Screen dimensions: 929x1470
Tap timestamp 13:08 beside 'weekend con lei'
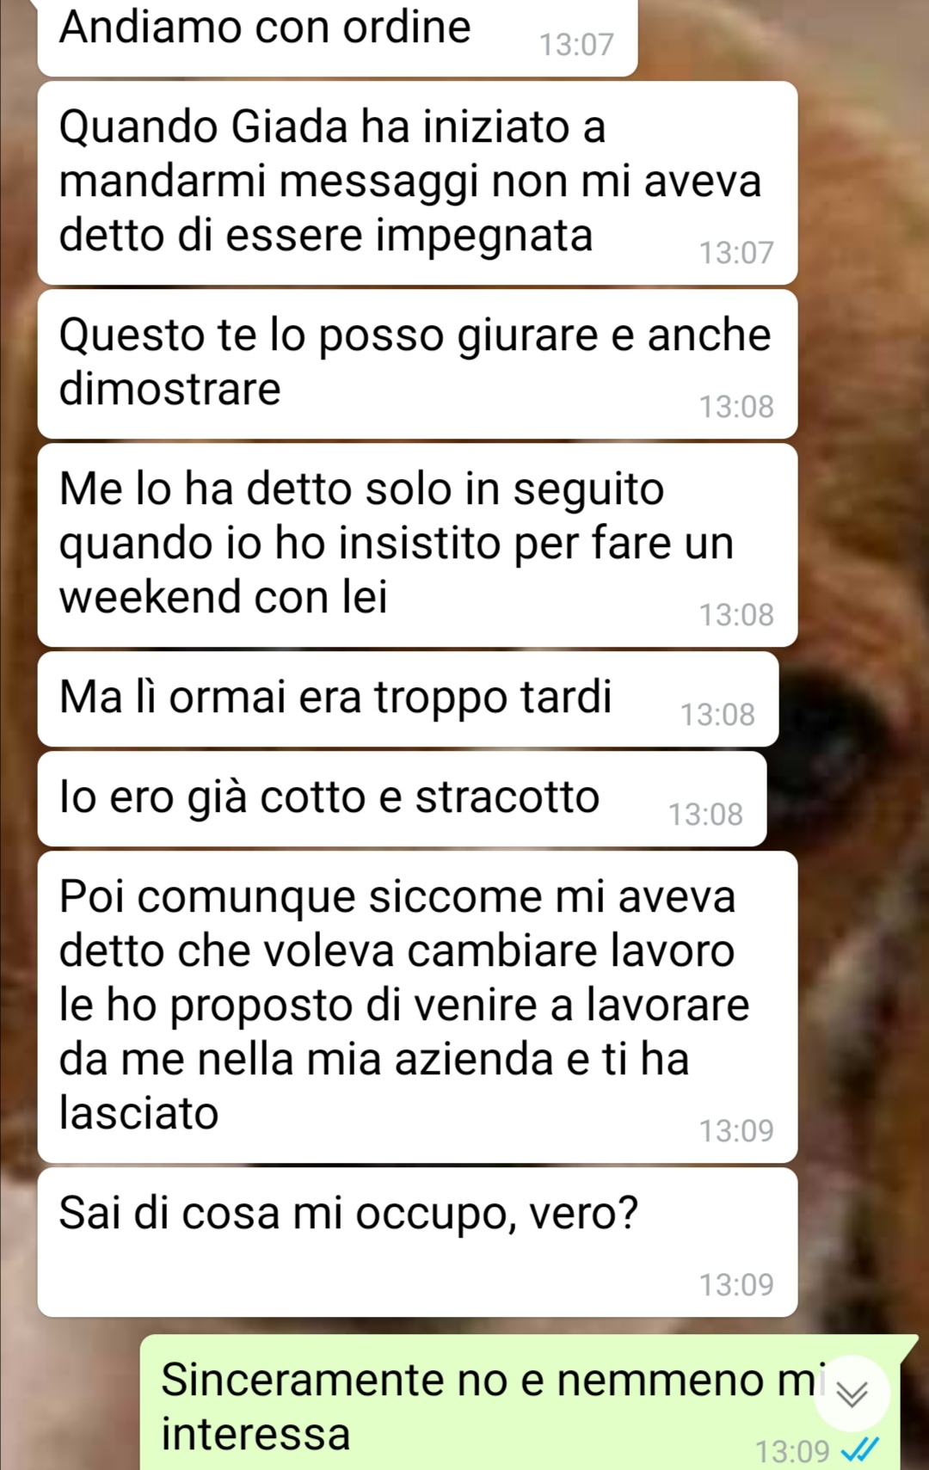[x=736, y=615]
